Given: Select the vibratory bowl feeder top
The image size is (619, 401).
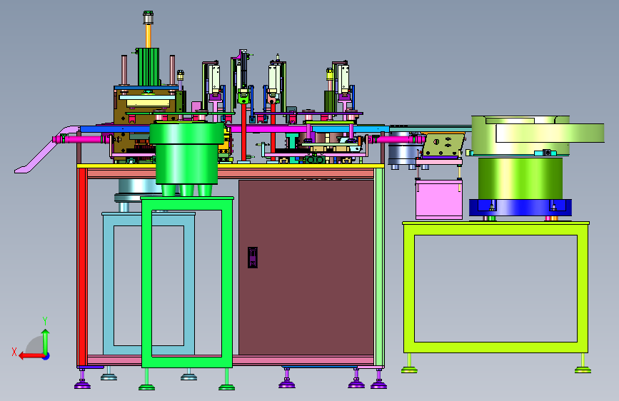Looking at the screenshot, I should (x=537, y=135).
